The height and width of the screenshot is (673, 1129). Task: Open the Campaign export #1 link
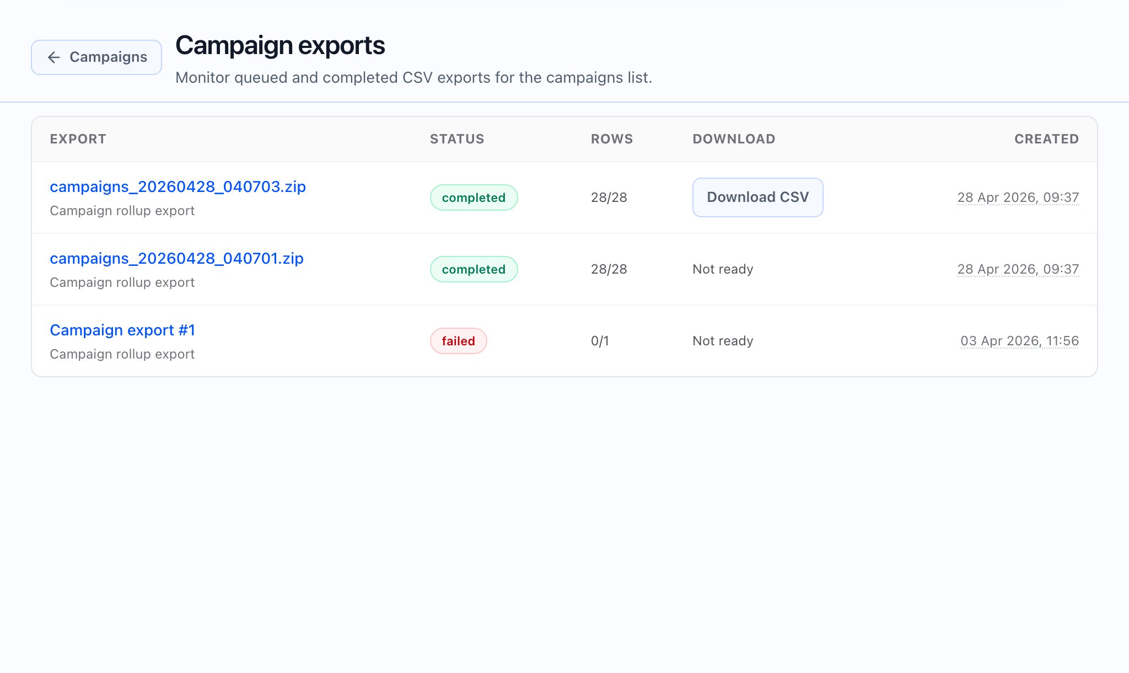[x=122, y=330]
